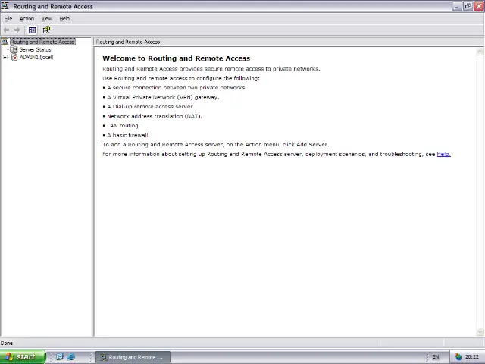Expand the ADMIN1 (local) tree node

pyautogui.click(x=5, y=57)
